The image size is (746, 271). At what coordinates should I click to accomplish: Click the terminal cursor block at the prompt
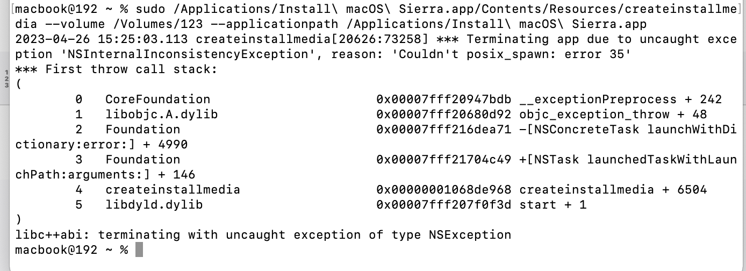pyautogui.click(x=139, y=250)
